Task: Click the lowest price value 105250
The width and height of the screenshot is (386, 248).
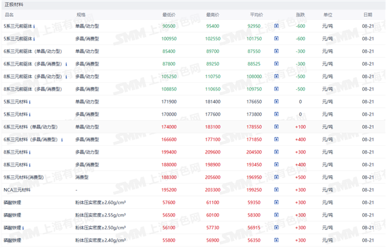Action: coord(169,76)
